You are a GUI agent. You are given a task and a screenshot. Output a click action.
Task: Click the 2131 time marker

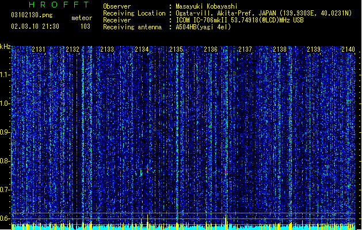pos(39,49)
